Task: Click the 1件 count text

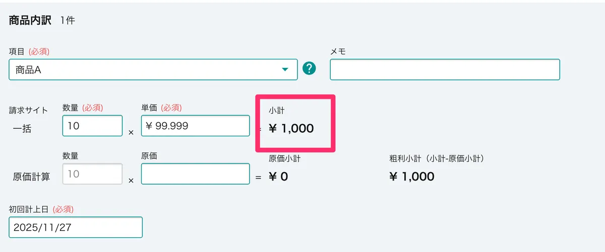Action: click(x=68, y=21)
